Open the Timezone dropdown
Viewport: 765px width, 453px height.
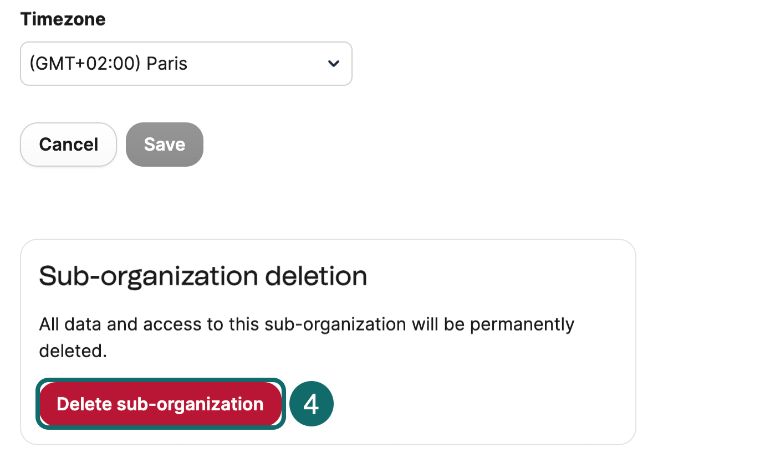point(186,64)
